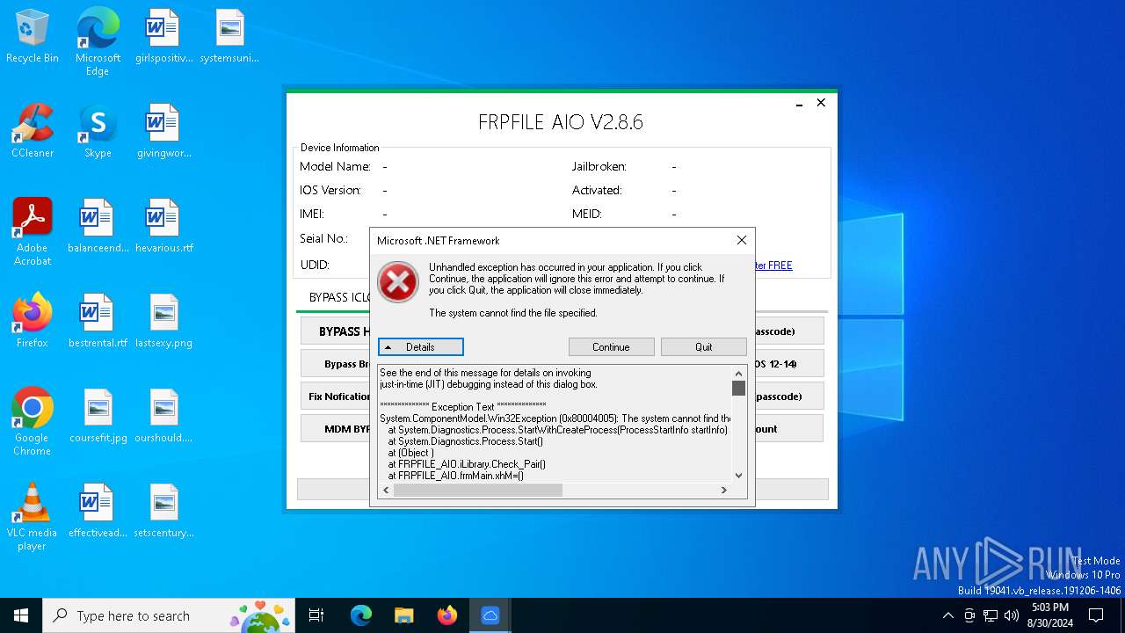Click the Fix Nofication button
Image resolution: width=1125 pixels, height=633 pixels.
336,397
